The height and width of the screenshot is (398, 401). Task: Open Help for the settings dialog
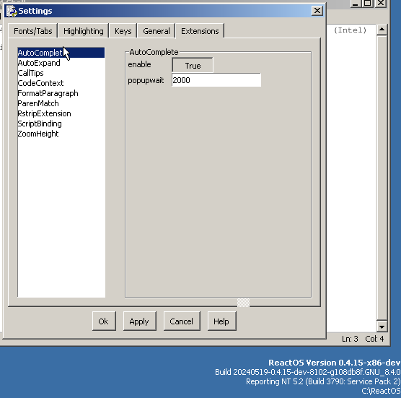221,321
